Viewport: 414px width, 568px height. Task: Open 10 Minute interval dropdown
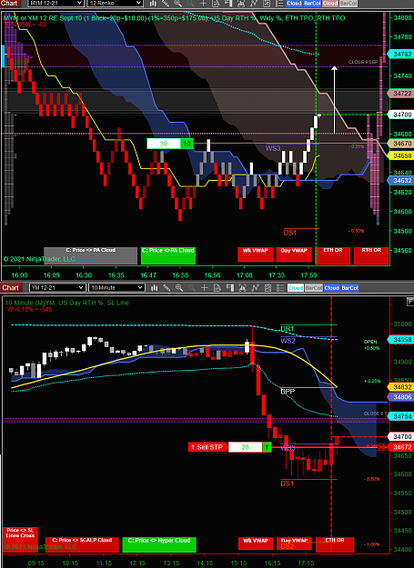pyautogui.click(x=116, y=287)
